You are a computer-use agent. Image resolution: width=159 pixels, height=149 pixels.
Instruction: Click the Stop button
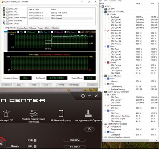tap(19, 85)
